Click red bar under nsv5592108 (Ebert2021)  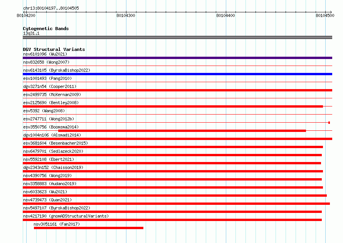point(172,163)
